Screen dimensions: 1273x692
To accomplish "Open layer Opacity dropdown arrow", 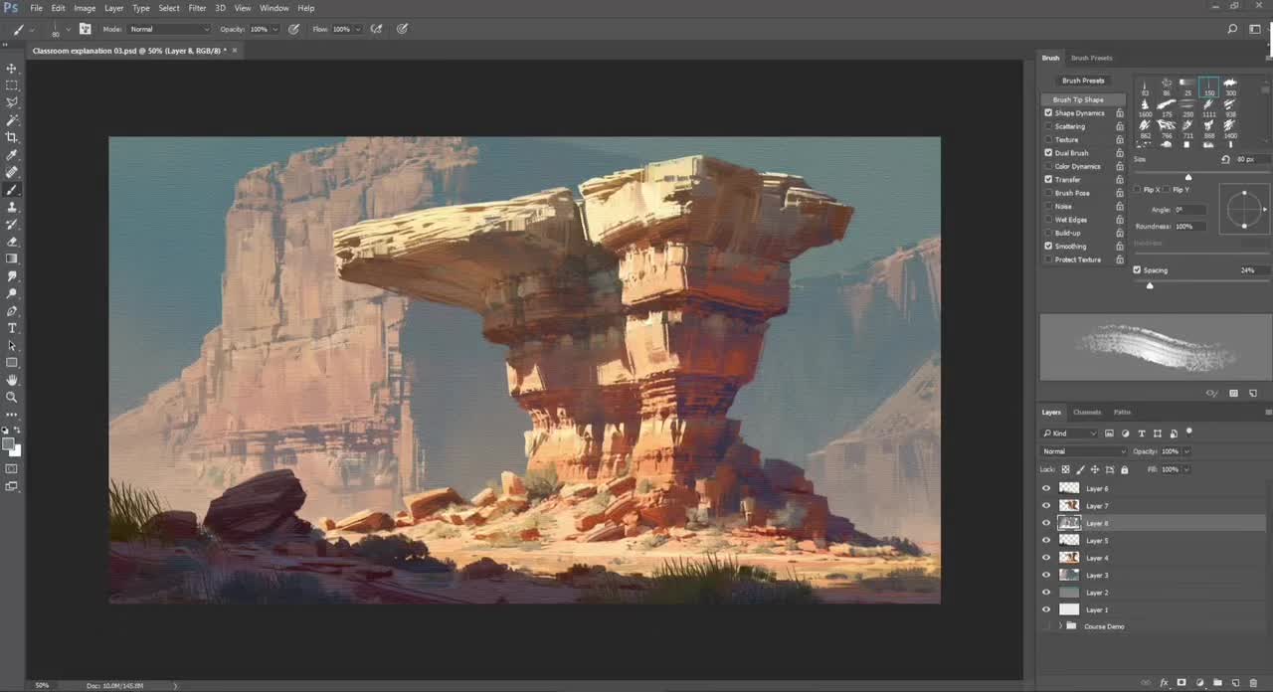I will pyautogui.click(x=1186, y=451).
